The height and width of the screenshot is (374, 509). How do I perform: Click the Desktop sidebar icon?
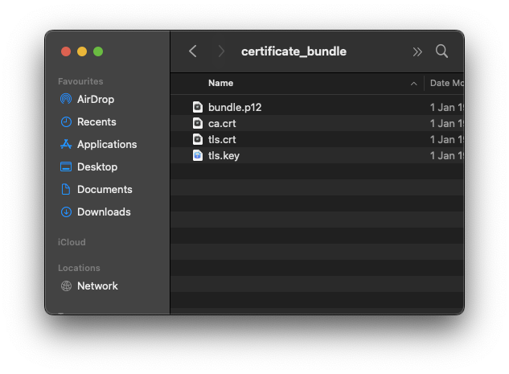(x=66, y=166)
